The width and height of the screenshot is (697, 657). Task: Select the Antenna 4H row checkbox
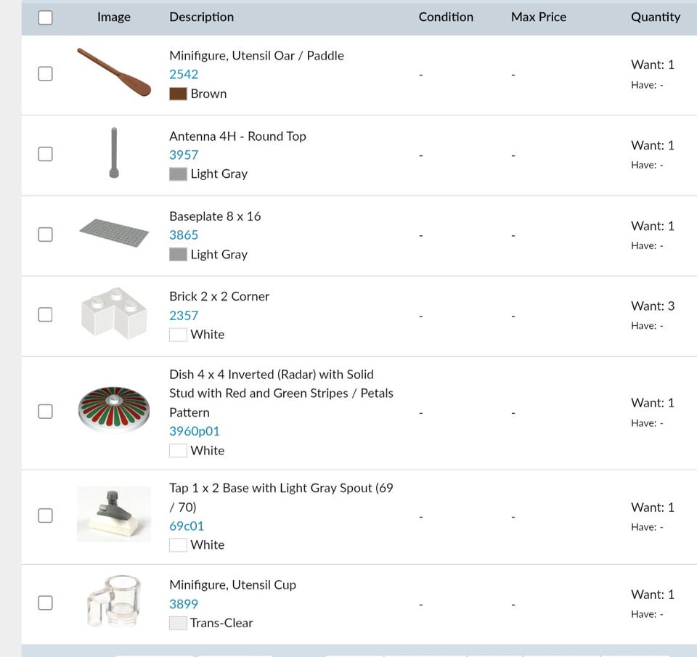tap(45, 154)
